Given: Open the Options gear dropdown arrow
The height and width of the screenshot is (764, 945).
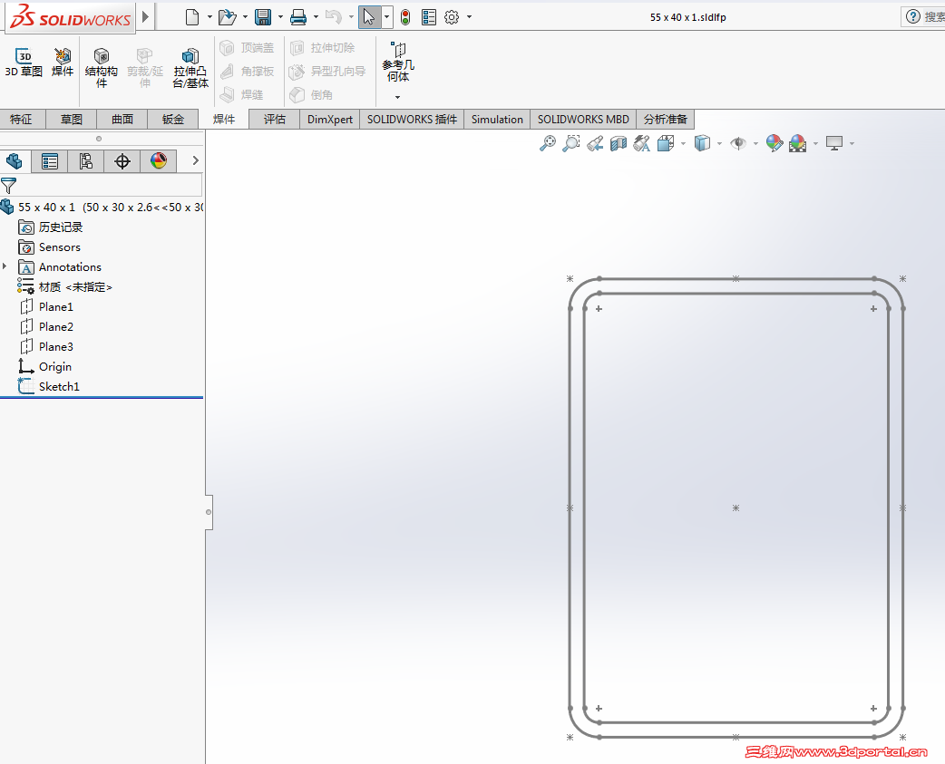Looking at the screenshot, I should 469,17.
